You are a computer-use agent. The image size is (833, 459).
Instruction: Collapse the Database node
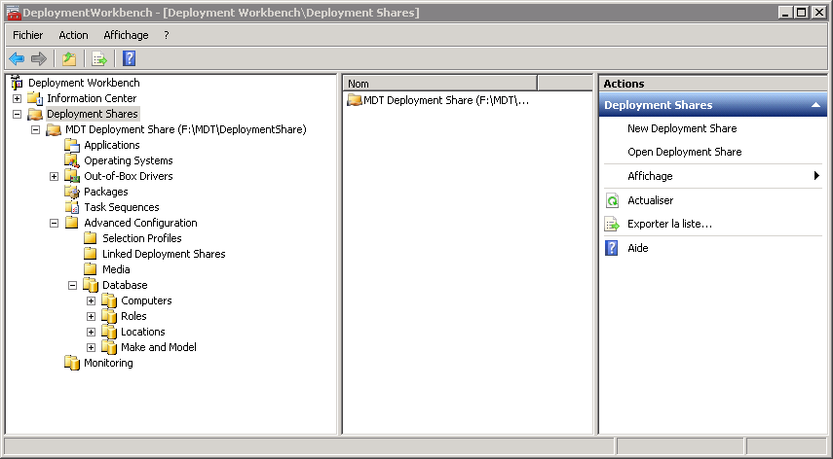73,286
